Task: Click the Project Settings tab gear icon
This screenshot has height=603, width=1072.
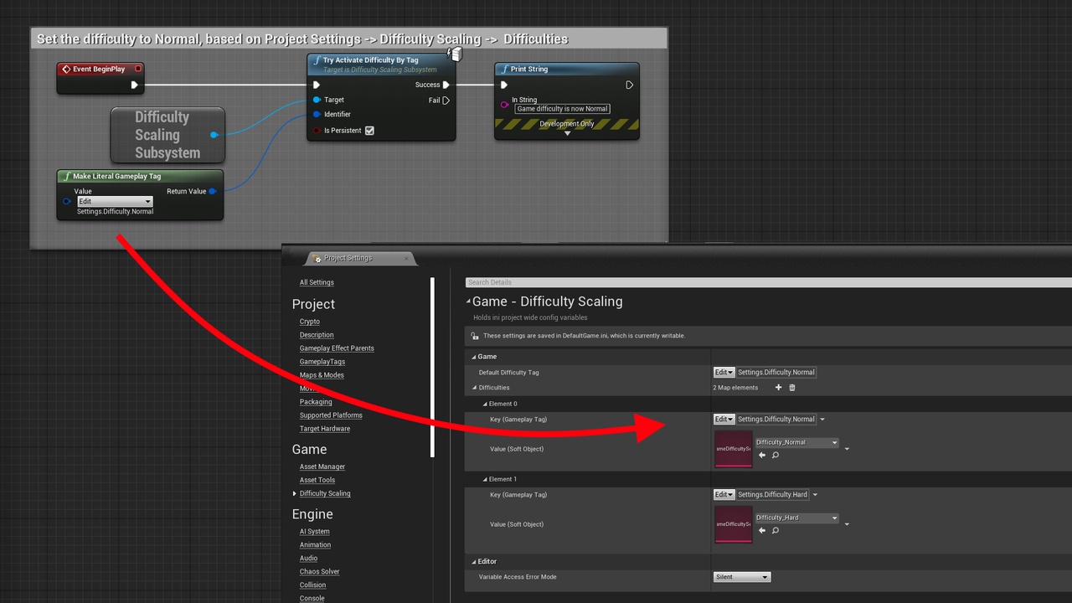Action: pos(317,258)
